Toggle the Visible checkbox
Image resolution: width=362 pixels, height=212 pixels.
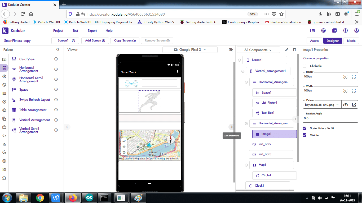pyautogui.click(x=304, y=135)
